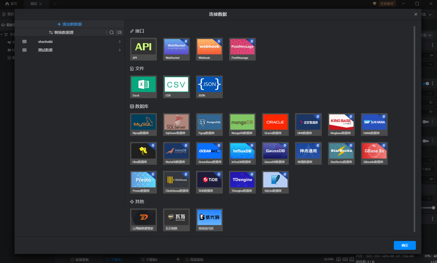Switch to the 首页 tab

pos(11,4)
